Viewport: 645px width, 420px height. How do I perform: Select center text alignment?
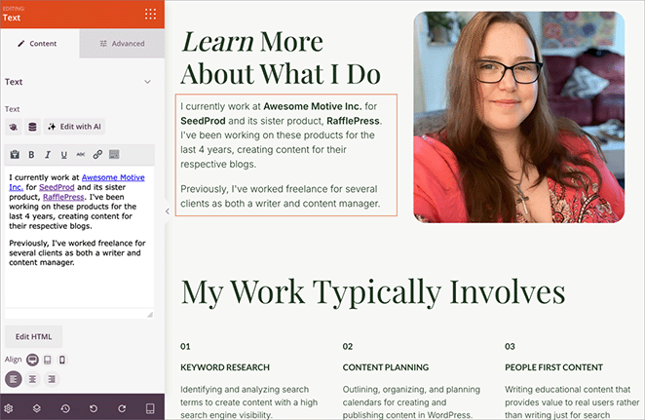point(32,378)
